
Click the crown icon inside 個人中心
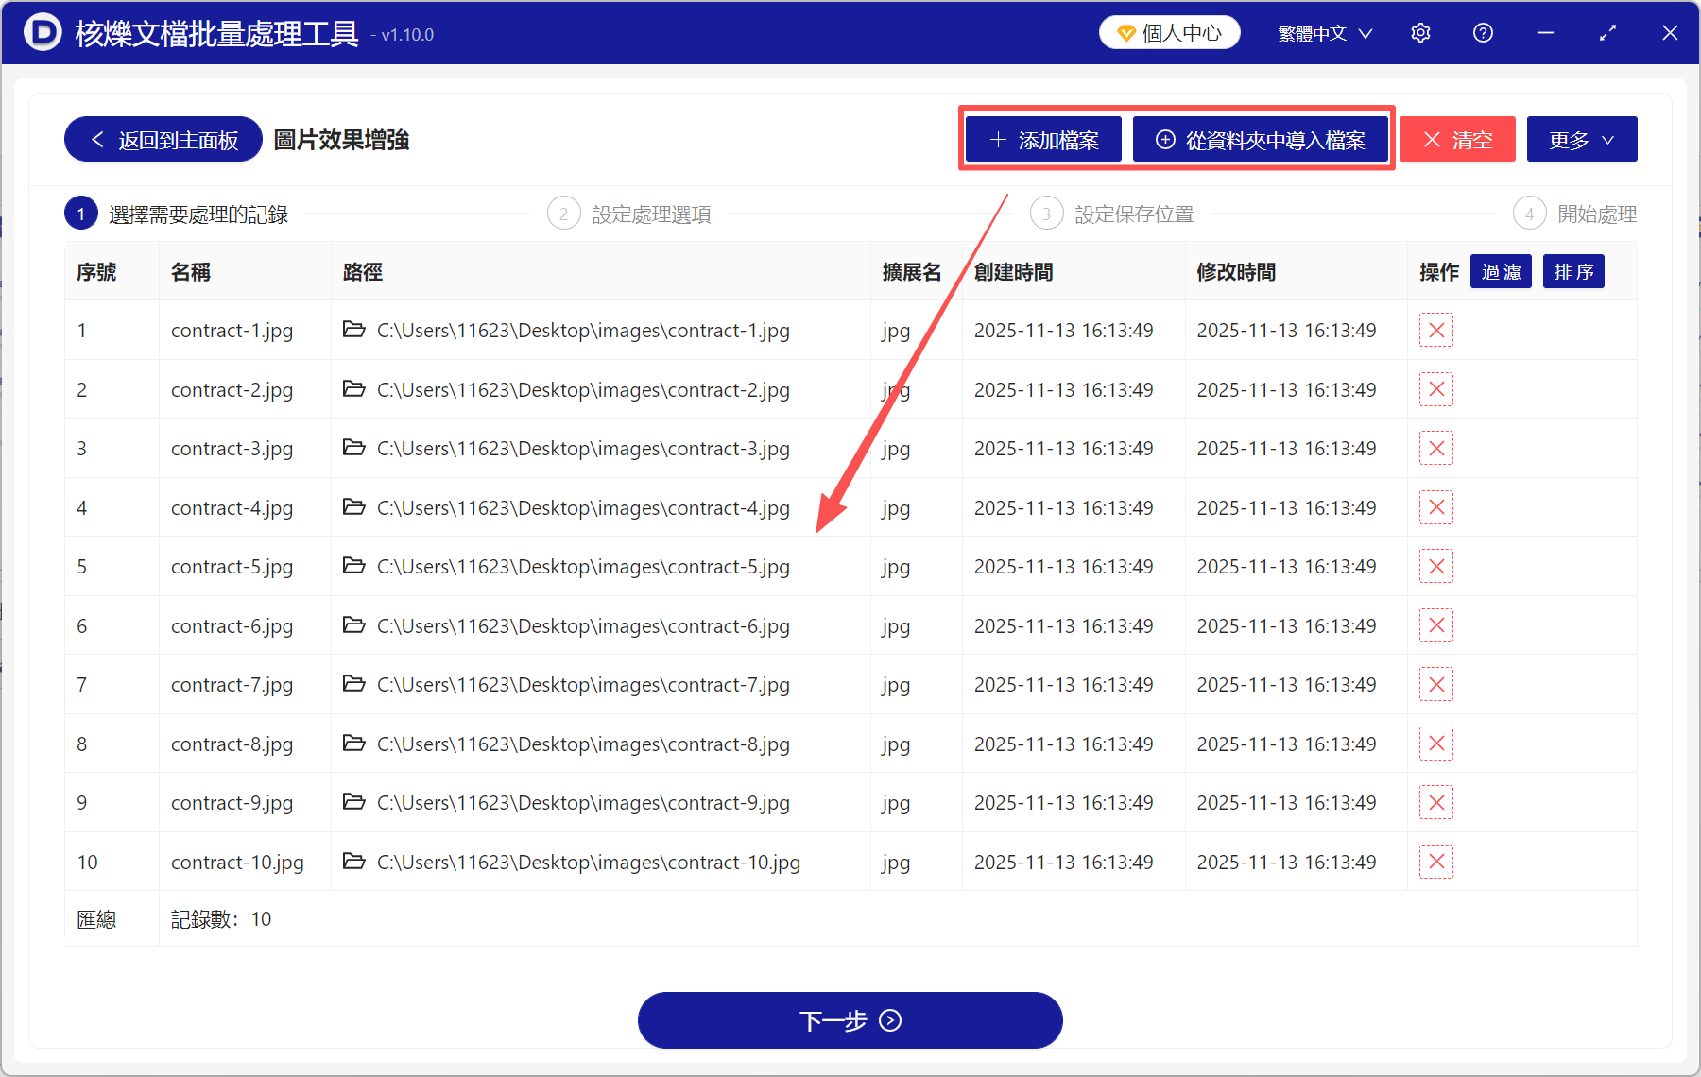[x=1125, y=31]
